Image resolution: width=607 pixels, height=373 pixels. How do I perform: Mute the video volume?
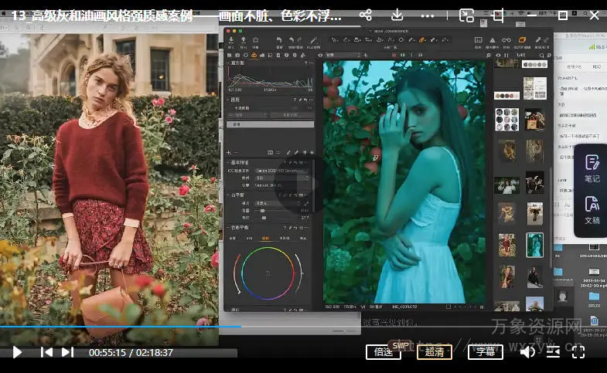click(527, 352)
